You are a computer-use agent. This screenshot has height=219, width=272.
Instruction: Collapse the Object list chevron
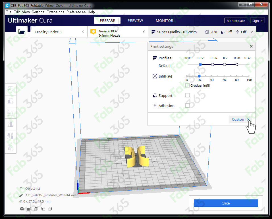tap(21, 188)
